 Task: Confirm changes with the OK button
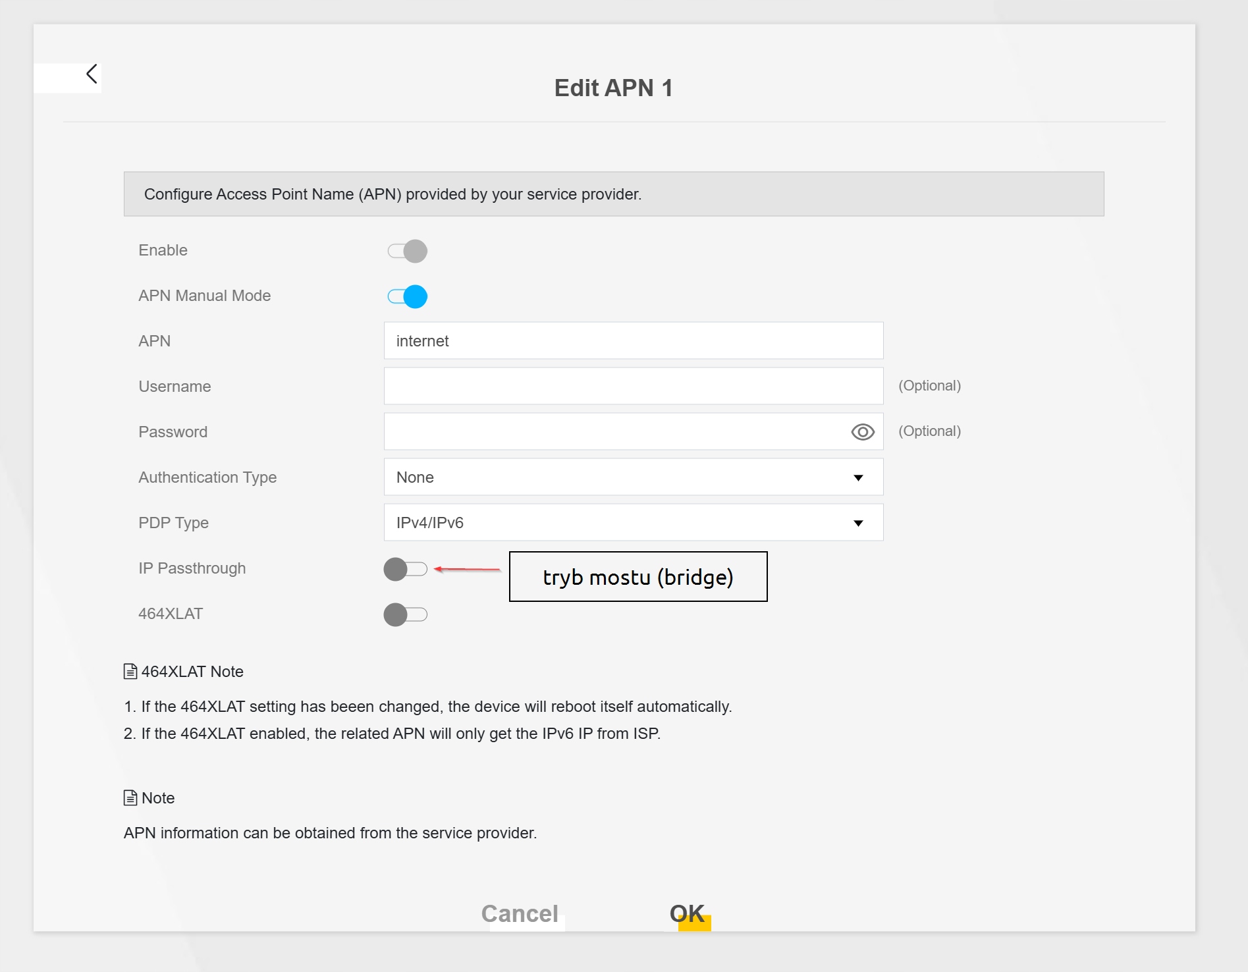click(687, 913)
